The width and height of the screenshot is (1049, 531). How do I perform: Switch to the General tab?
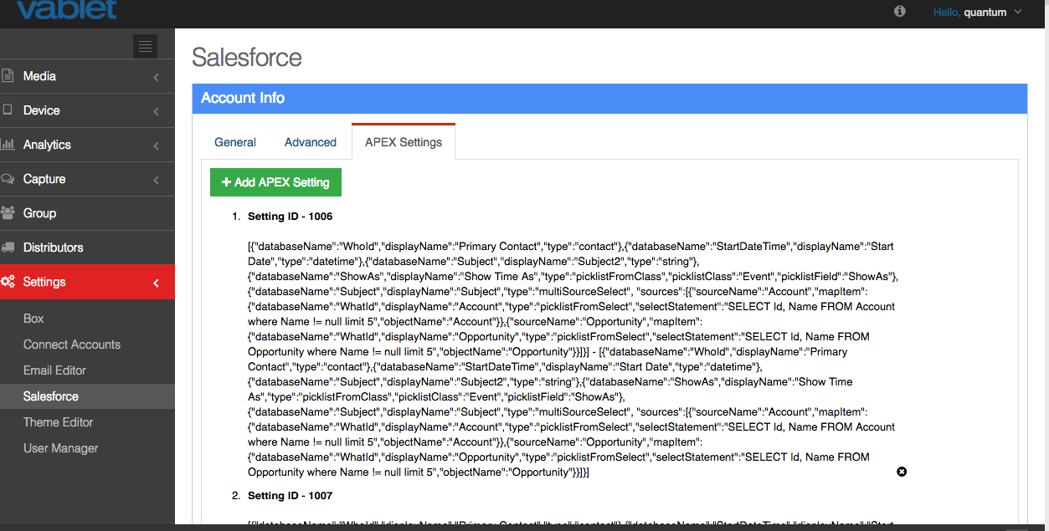pos(234,142)
